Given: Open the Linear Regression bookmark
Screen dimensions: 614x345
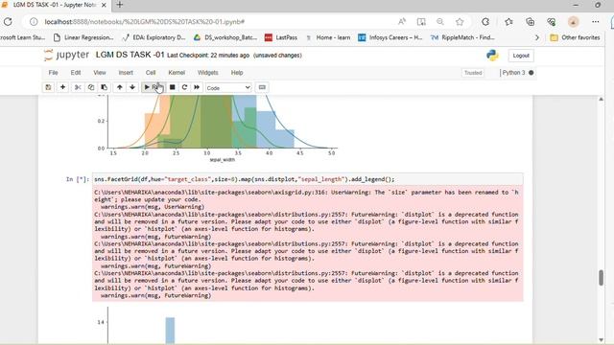Looking at the screenshot, I should [x=83, y=37].
